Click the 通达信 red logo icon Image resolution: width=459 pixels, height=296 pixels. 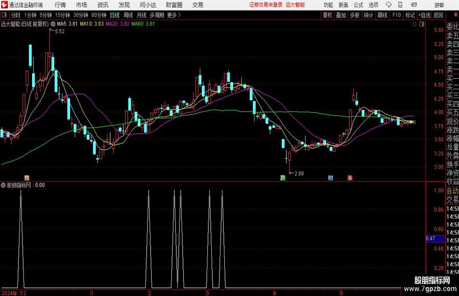(4, 5)
